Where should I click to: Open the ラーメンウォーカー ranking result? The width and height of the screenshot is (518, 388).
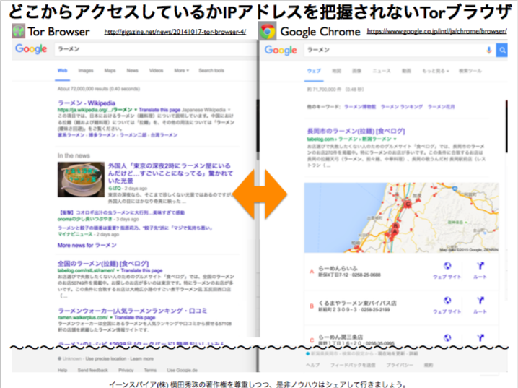point(133,311)
